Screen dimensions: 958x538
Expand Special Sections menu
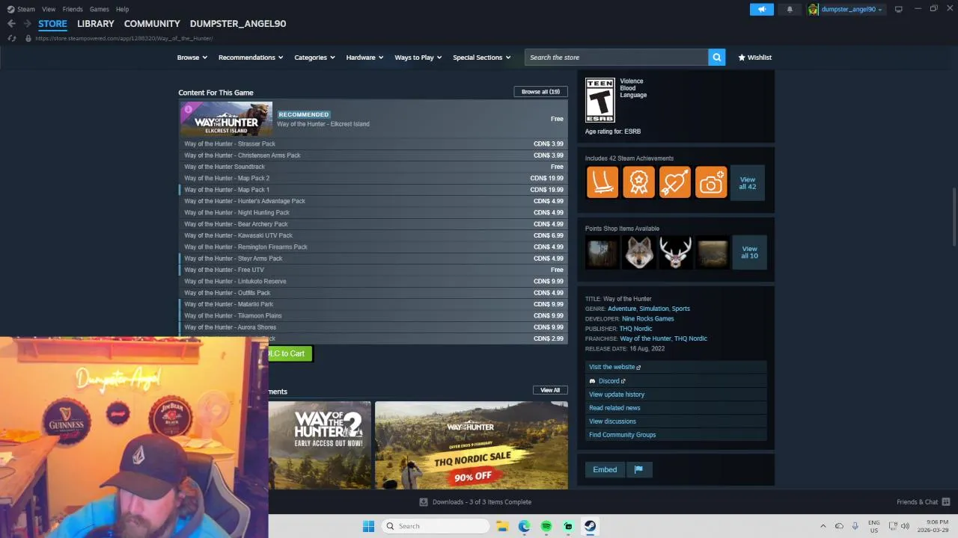[481, 57]
